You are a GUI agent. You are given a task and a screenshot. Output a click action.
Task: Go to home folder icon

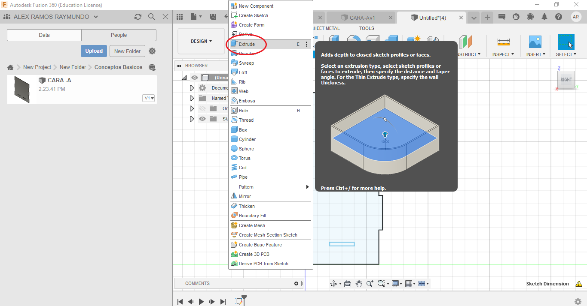tap(10, 67)
